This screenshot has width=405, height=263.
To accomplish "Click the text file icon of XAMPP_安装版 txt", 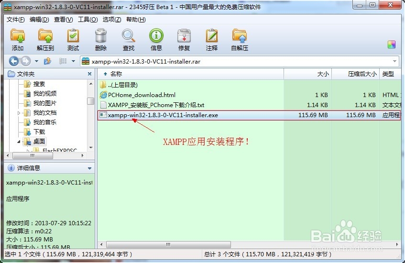I will [x=103, y=105].
